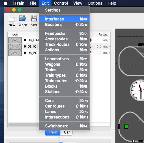Click the DB_POL actual speed value
This screenshot has width=144, height=143.
tap(103, 53)
